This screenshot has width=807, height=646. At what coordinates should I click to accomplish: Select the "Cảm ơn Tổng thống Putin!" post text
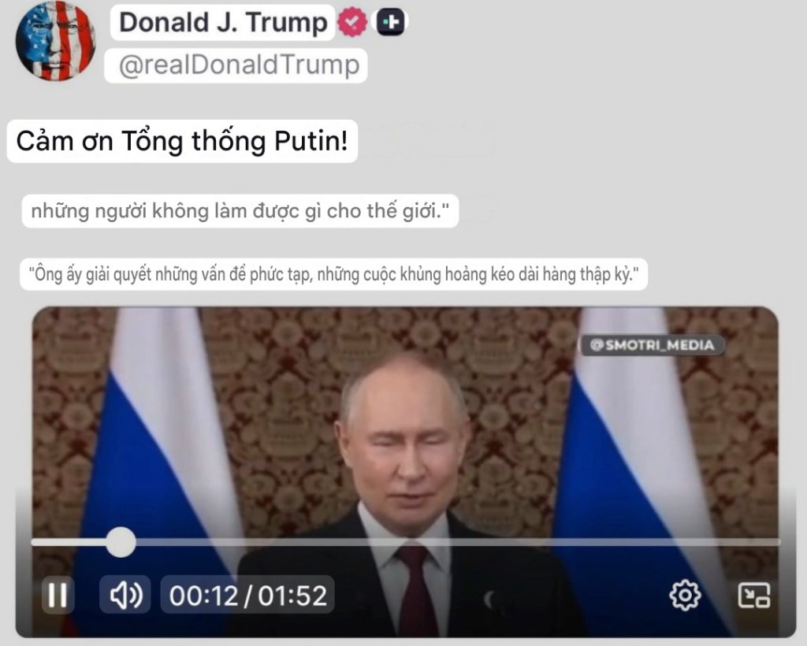182,141
